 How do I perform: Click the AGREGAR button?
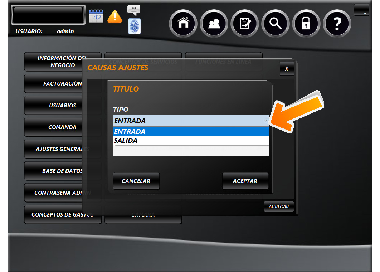[x=278, y=207]
